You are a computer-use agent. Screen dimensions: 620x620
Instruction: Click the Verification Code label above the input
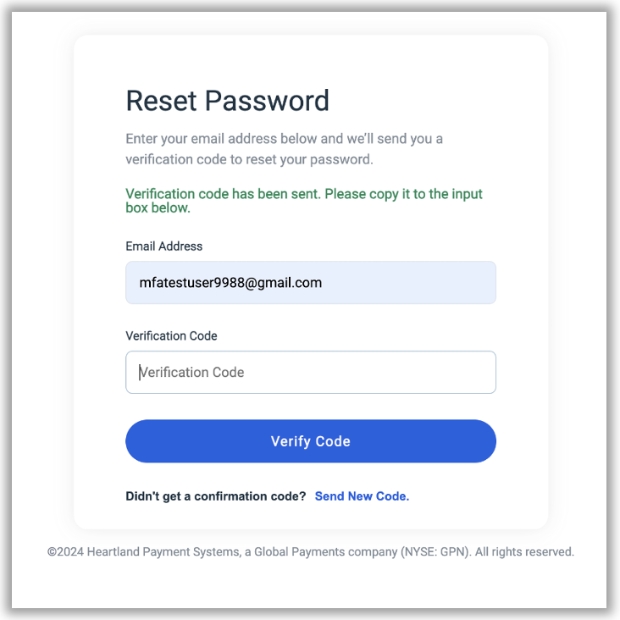[x=171, y=336]
